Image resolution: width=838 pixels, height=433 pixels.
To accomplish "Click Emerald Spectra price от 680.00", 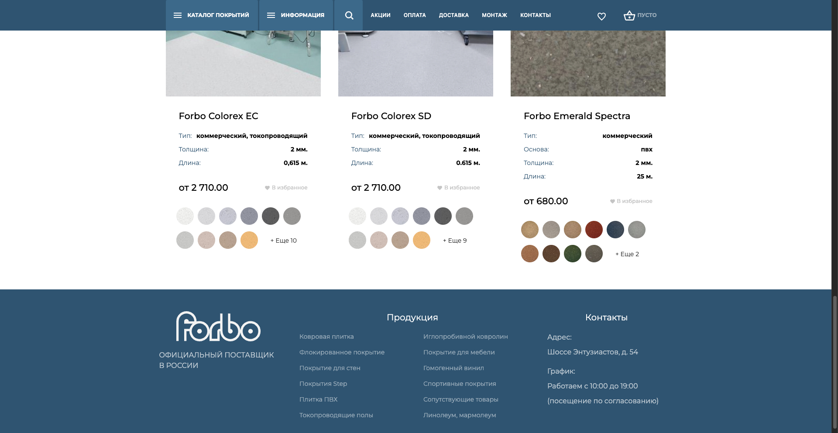I will [x=546, y=201].
